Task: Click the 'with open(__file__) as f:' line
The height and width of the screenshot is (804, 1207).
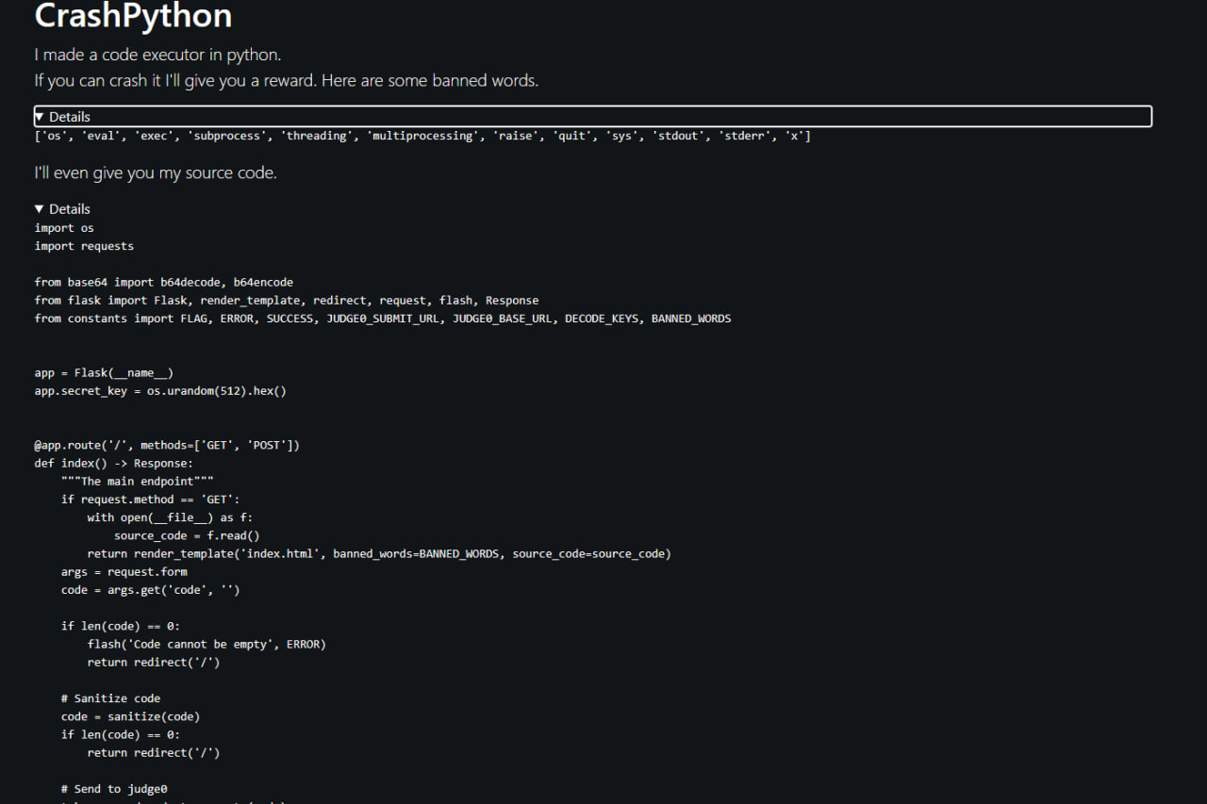Action: tap(171, 517)
